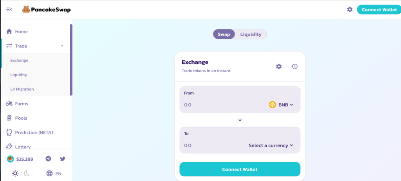Viewport: 401px width, 181px height.
Task: Open recent transactions history icon
Action: pyautogui.click(x=294, y=66)
